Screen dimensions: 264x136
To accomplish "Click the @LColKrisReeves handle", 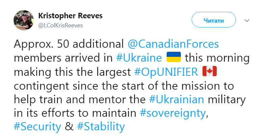I will [x=61, y=25].
